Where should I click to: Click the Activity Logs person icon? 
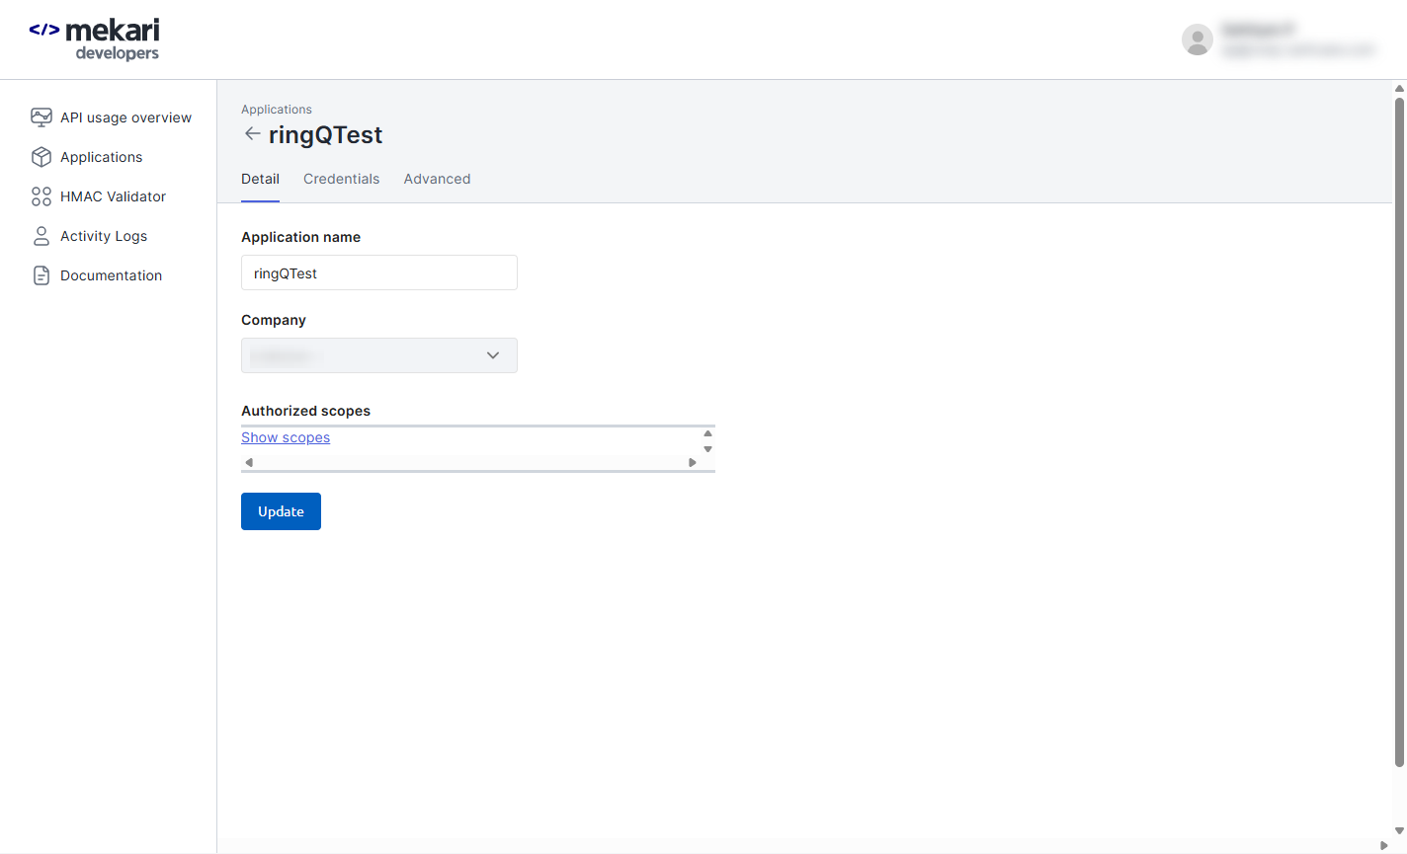pyautogui.click(x=41, y=236)
